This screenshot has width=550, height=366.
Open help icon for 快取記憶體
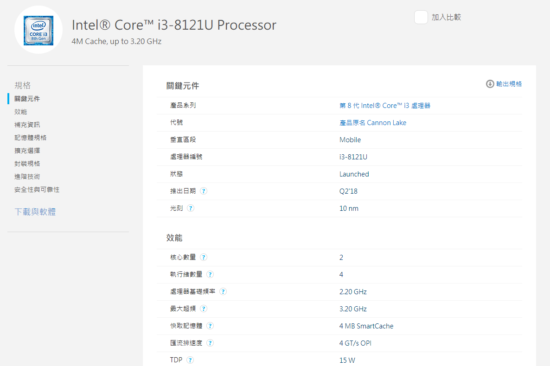pyautogui.click(x=210, y=326)
